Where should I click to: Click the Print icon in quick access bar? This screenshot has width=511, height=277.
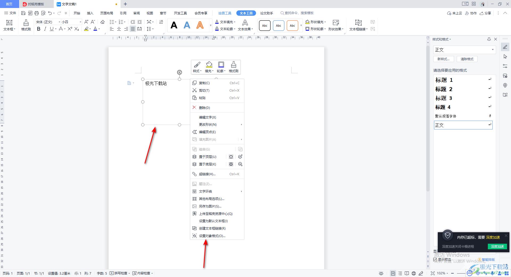coord(37,13)
